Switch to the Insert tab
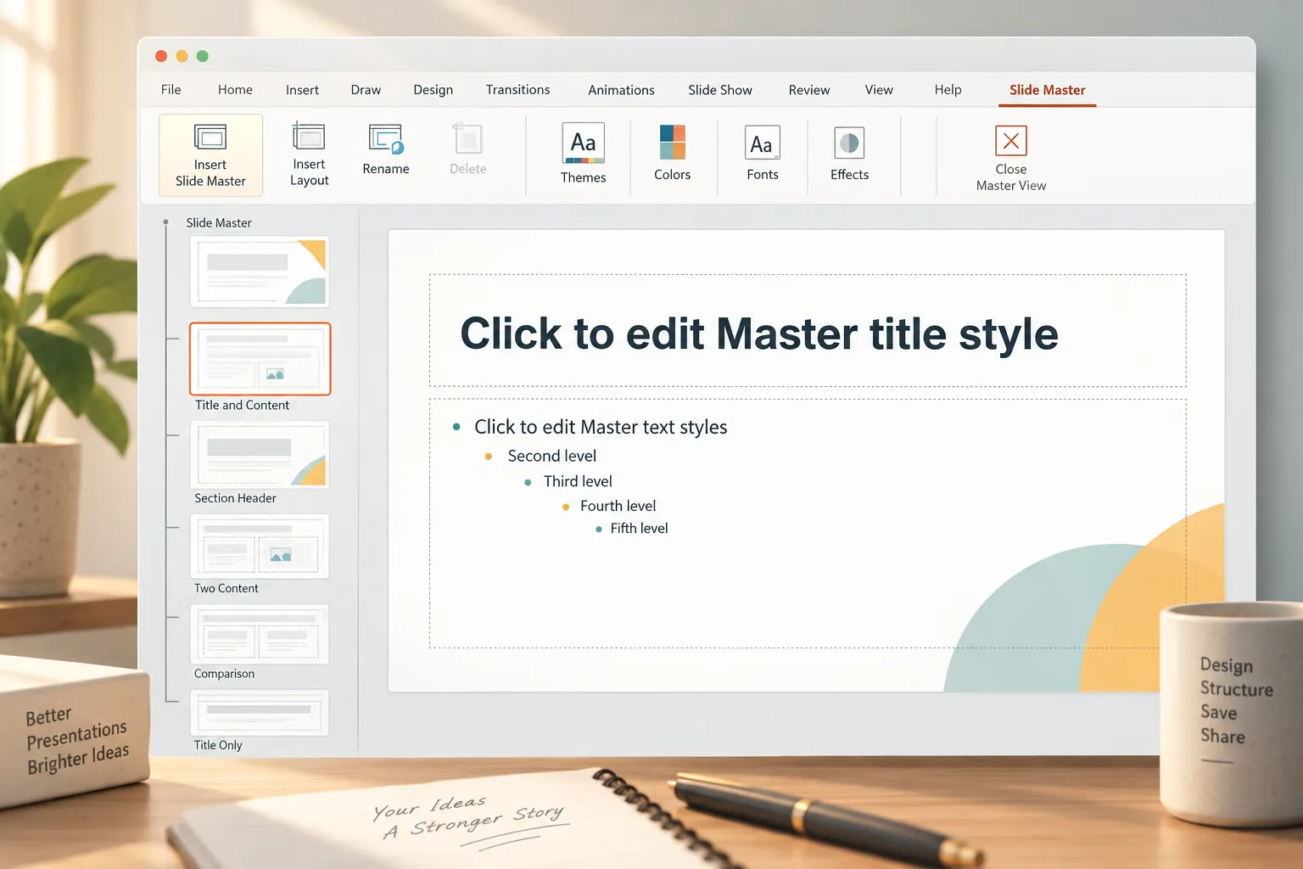1303x869 pixels. coord(302,90)
